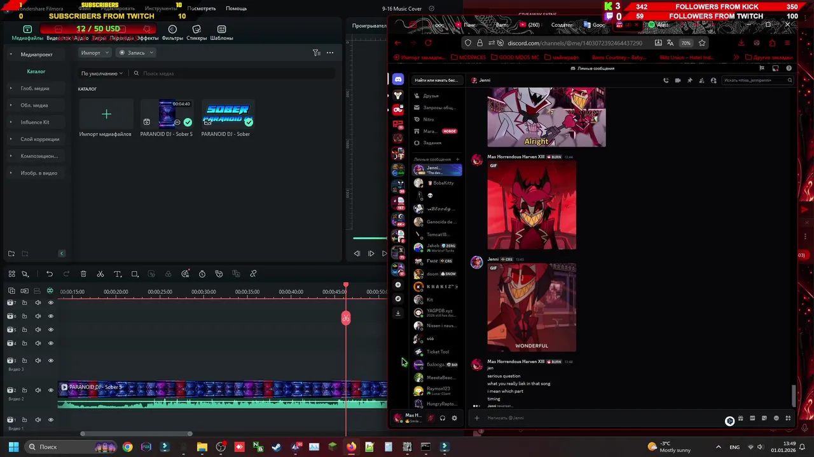Start a voice call with Jenni

pos(666,81)
